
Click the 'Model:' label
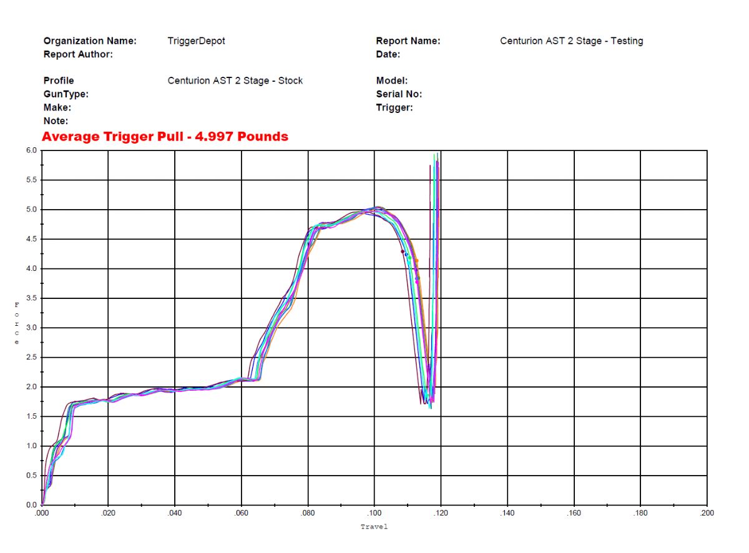(x=392, y=81)
